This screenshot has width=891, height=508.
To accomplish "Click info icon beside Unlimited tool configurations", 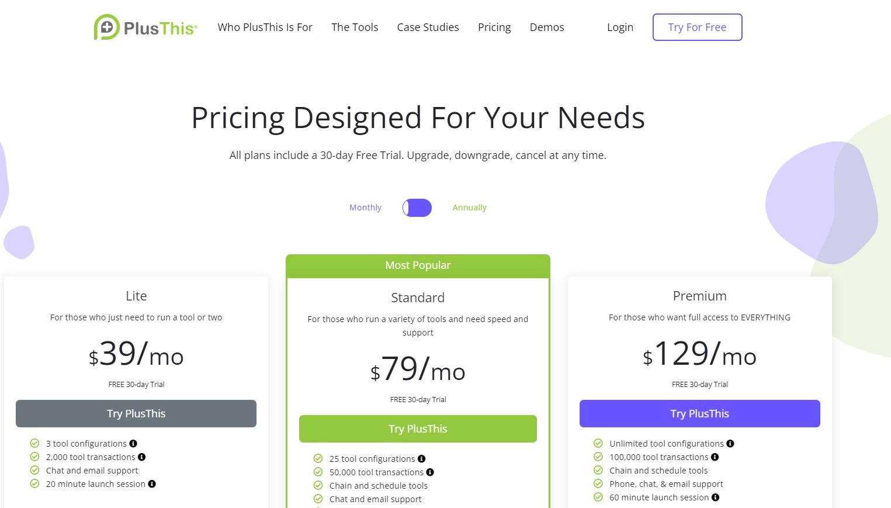I will coord(730,444).
